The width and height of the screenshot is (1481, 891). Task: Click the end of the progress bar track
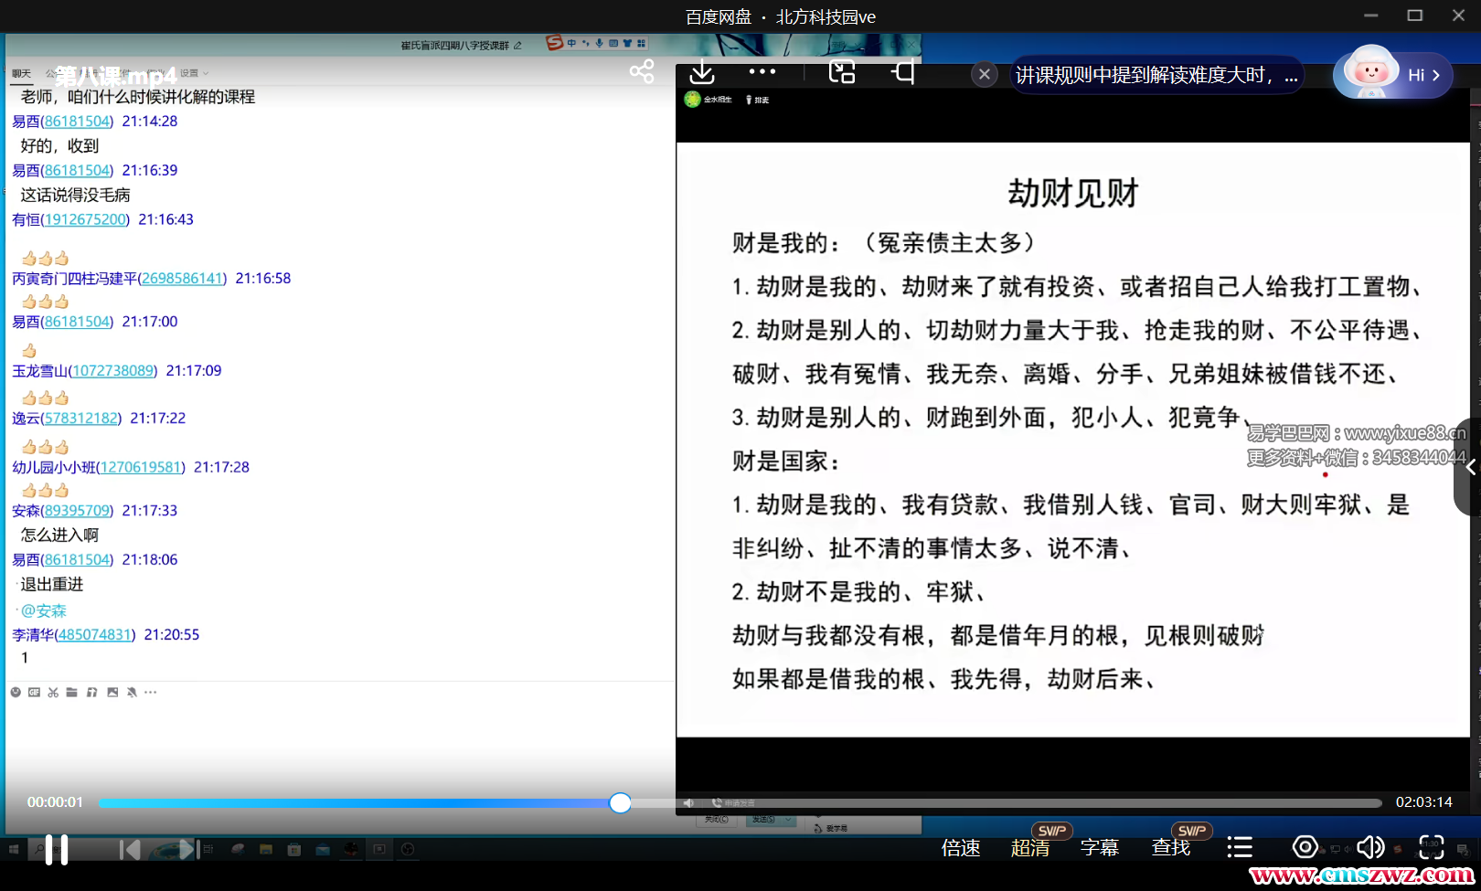coord(1378,803)
